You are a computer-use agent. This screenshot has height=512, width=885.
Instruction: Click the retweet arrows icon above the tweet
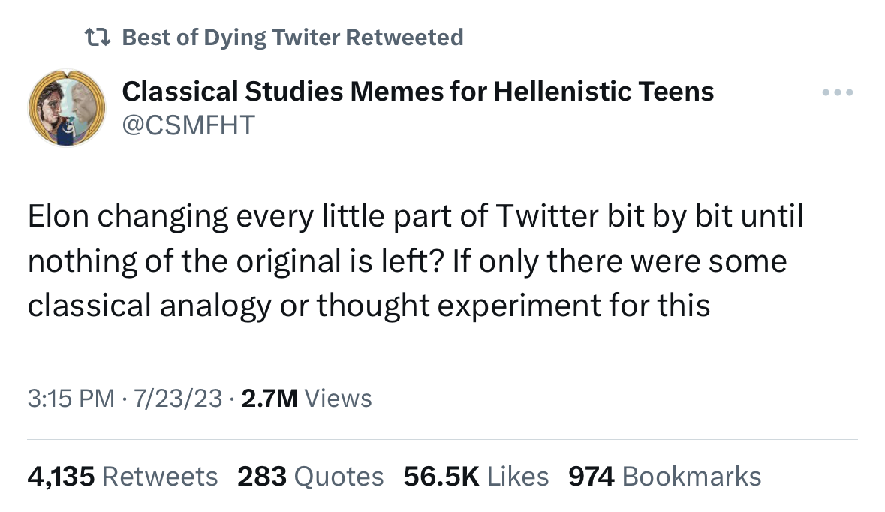click(x=98, y=37)
